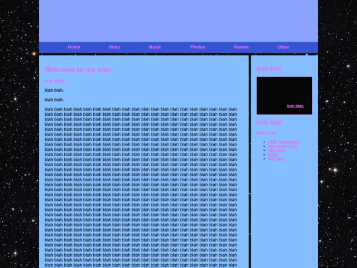This screenshot has height=268, width=357.
Task: Open the HTML Cheatsheet link
Action: coord(283,142)
